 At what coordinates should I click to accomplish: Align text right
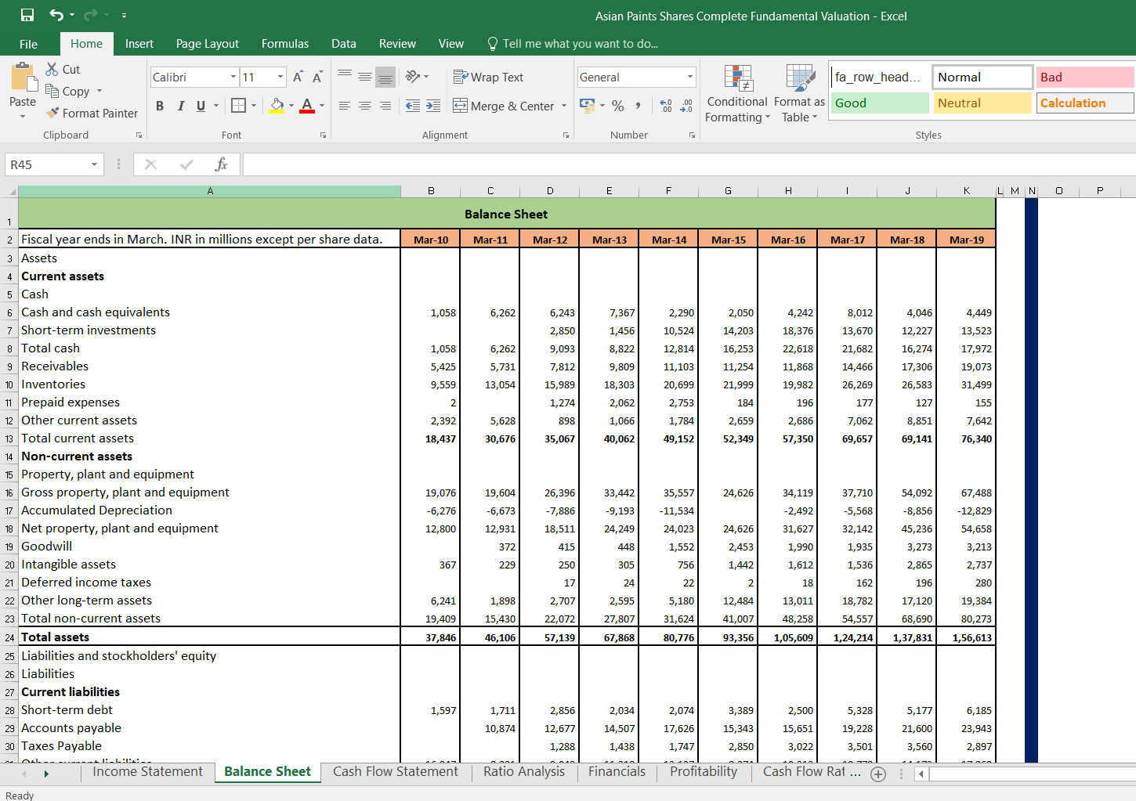(x=385, y=106)
